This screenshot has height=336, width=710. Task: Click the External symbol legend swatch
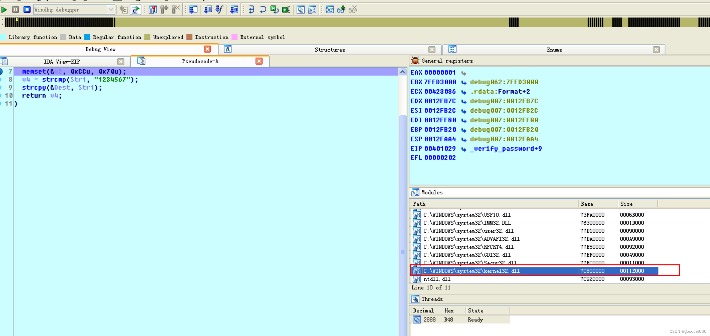pyautogui.click(x=234, y=37)
